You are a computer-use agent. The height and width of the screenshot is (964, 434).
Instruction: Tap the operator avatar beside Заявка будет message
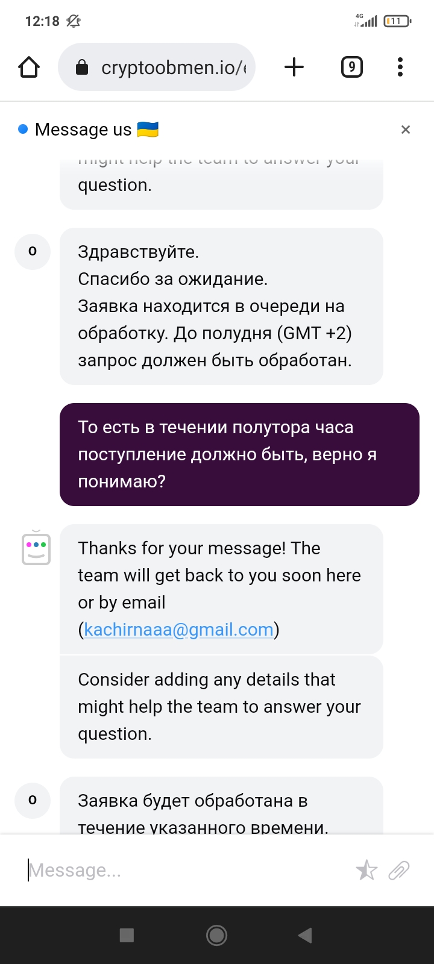[33, 800]
